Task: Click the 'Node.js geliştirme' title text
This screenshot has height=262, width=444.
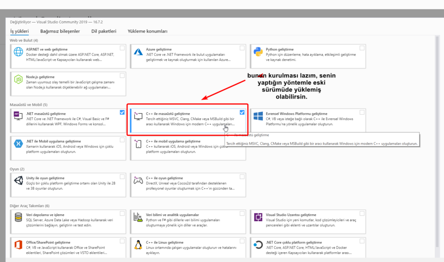Action: [40, 77]
